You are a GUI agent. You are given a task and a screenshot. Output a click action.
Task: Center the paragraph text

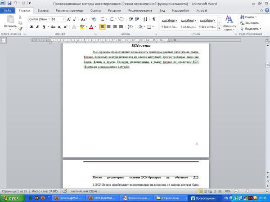click(x=108, y=27)
